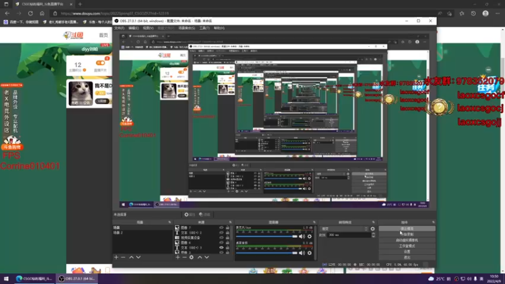Move the source up in Sources panel
This screenshot has height=284, width=505.
[200, 257]
